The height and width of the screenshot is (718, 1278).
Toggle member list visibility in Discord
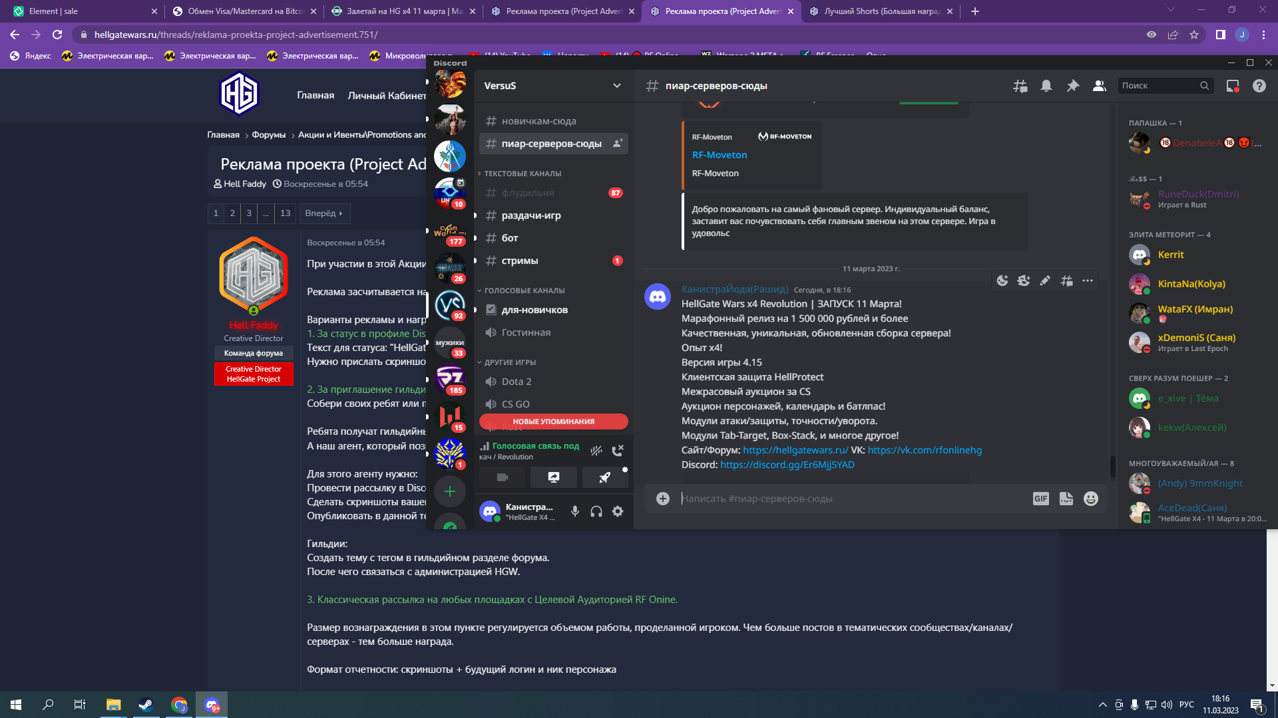click(x=1100, y=86)
